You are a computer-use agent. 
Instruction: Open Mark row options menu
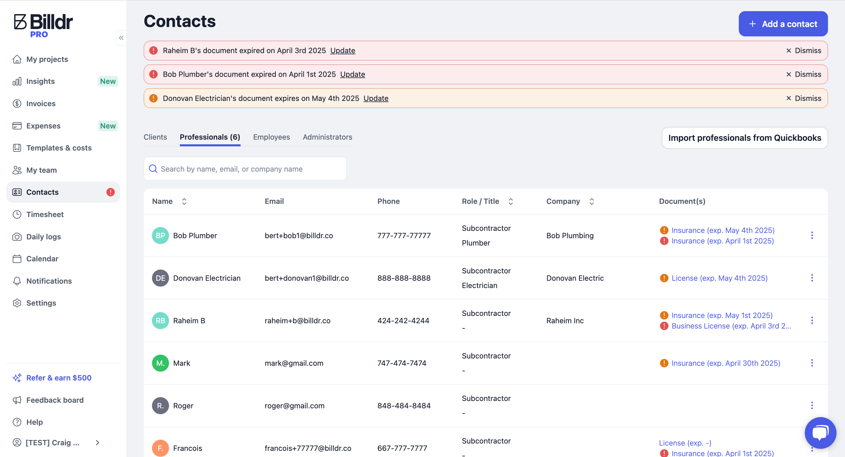812,363
